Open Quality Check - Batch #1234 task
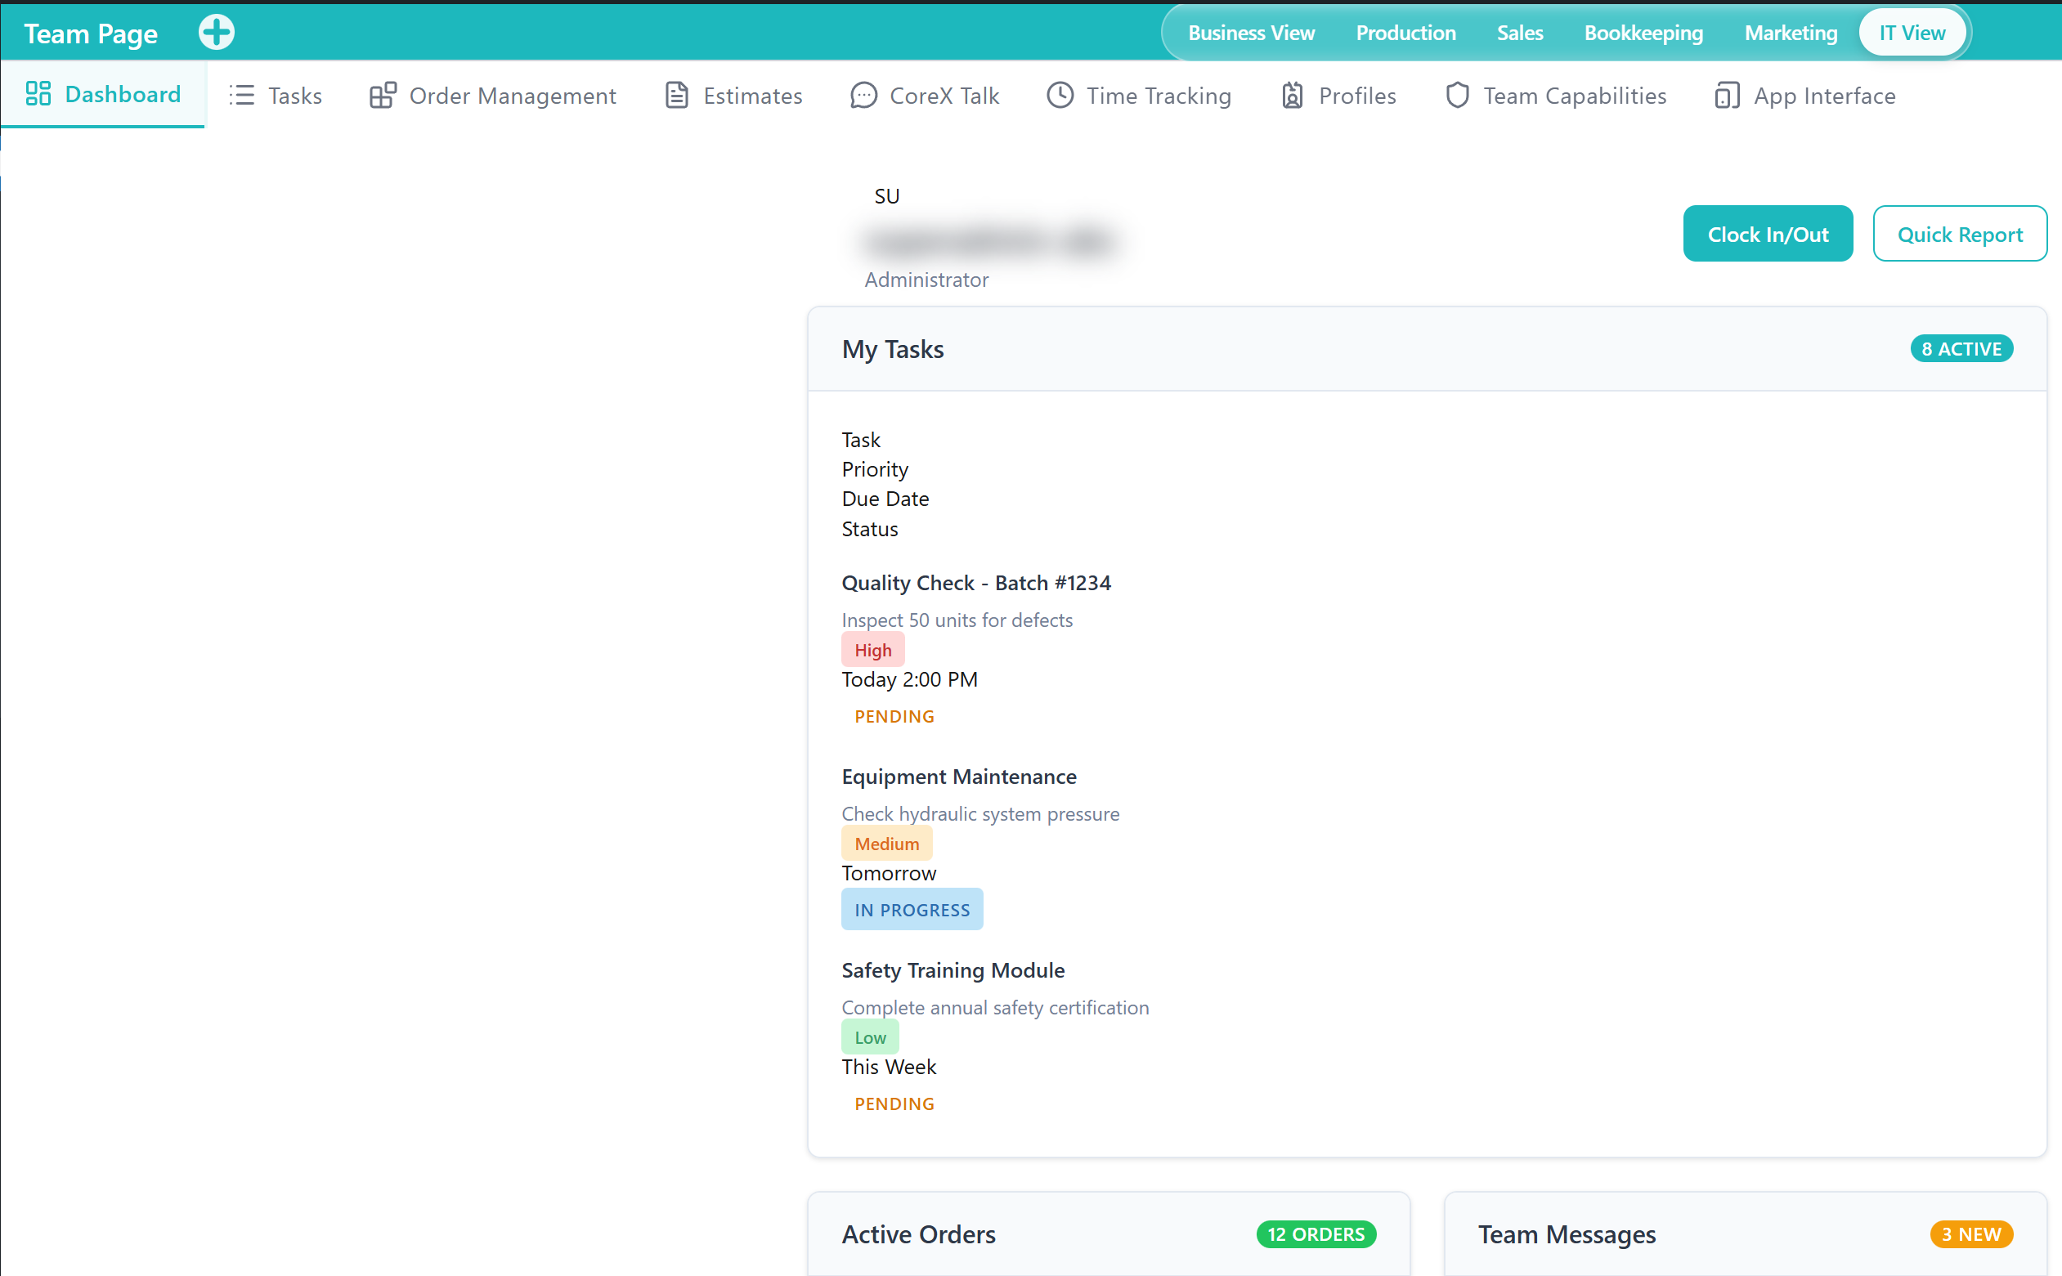The image size is (2062, 1276). 975,582
